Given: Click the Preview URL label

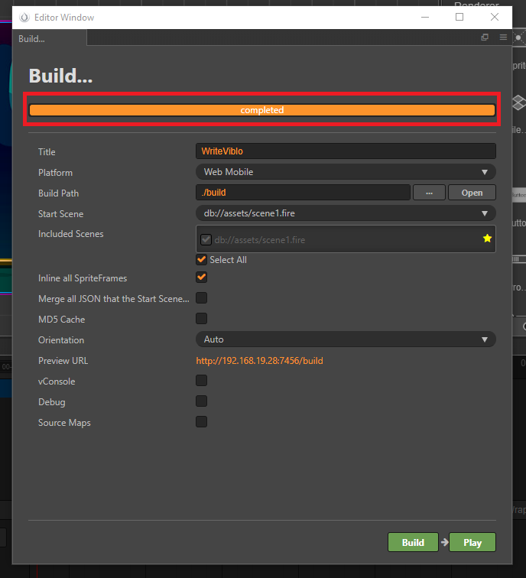Looking at the screenshot, I should pyautogui.click(x=63, y=361).
